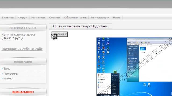Select the "(Цена: 2 руб.)" text
The width and height of the screenshot is (172, 96).
12,38
